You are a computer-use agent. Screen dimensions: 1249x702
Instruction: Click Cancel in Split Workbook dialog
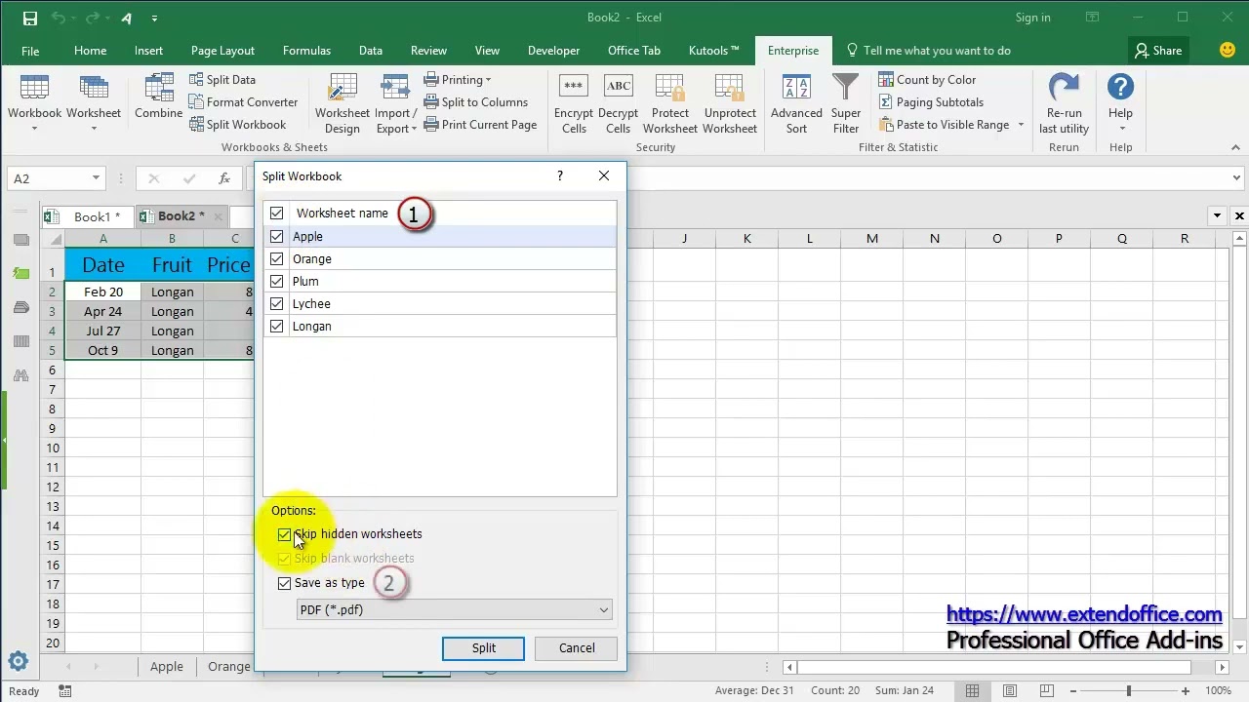(x=577, y=648)
